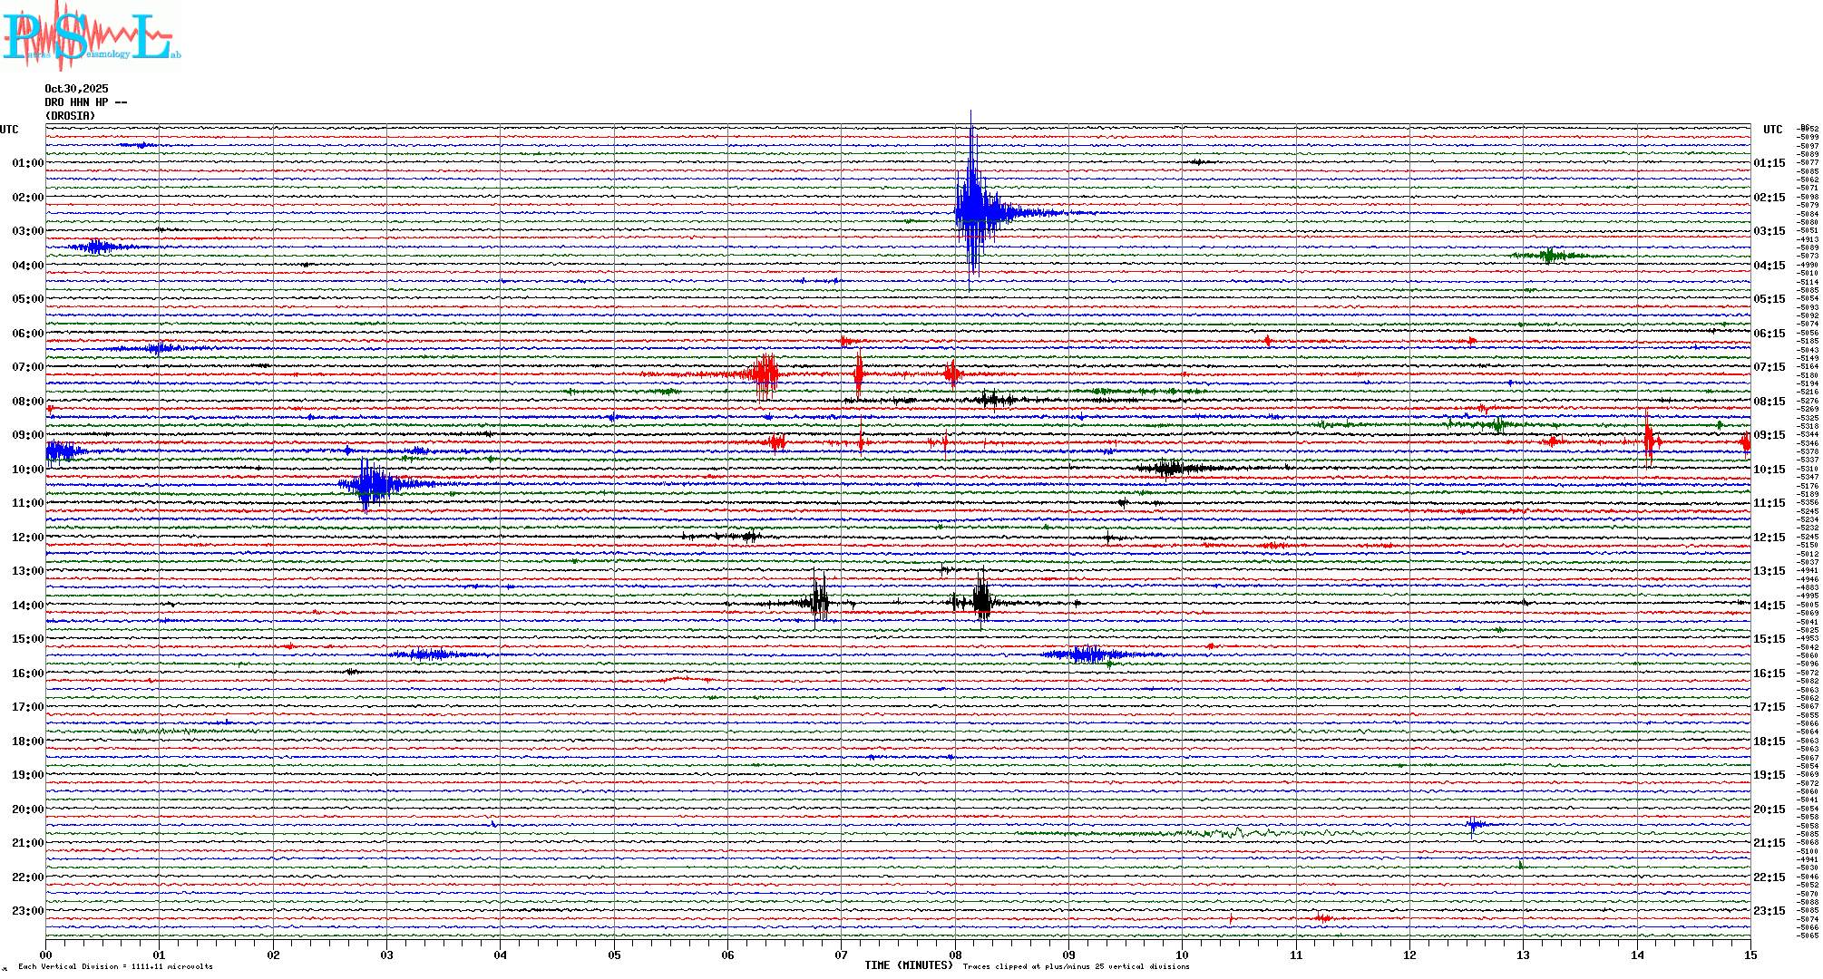Click the black seismic burst on the 14:00 trace
This screenshot has height=979, width=1823.
(981, 600)
